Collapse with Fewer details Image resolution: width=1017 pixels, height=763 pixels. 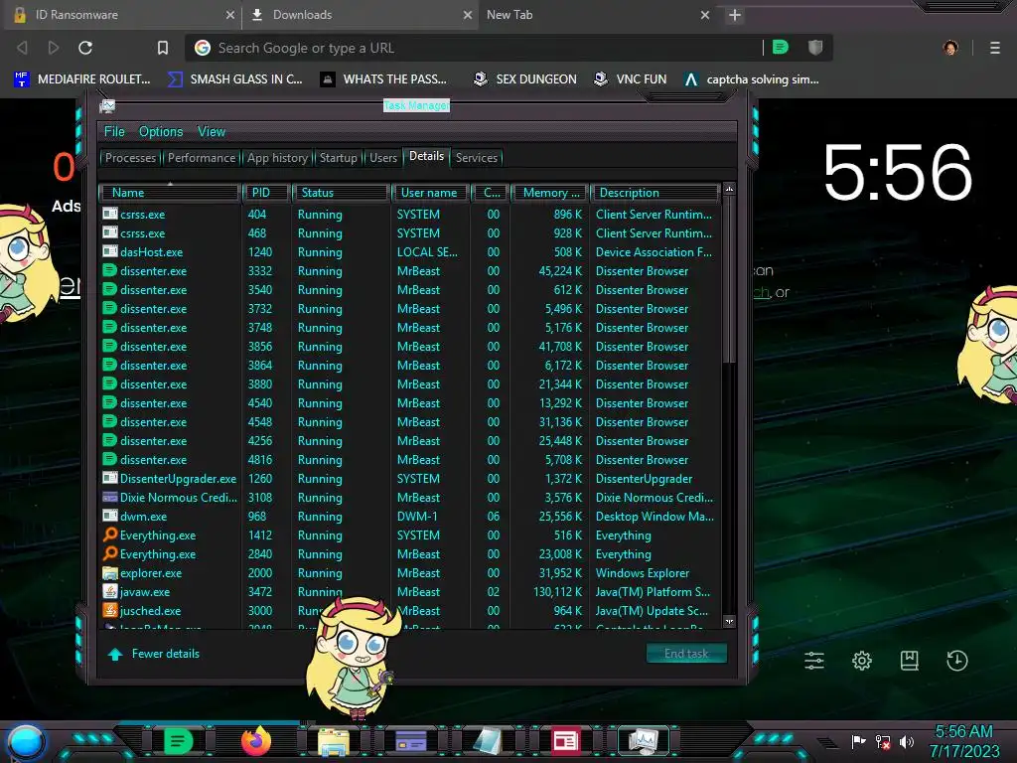(x=154, y=654)
